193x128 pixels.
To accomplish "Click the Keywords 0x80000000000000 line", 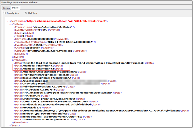I will 41,39.
